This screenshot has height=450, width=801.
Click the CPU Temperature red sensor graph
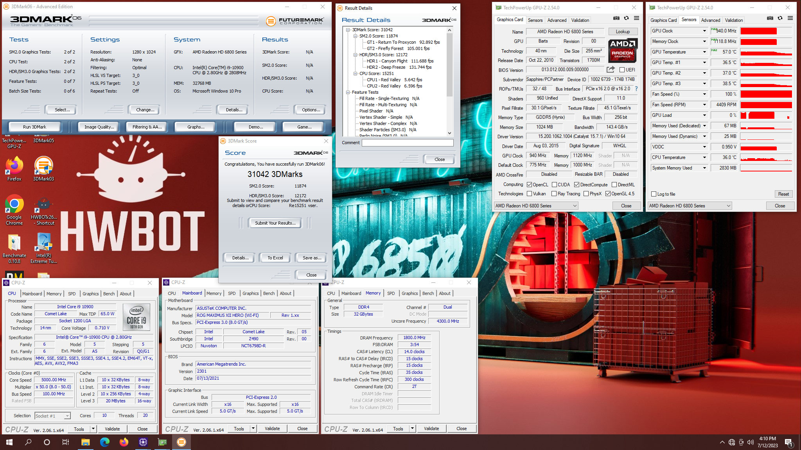coord(766,157)
